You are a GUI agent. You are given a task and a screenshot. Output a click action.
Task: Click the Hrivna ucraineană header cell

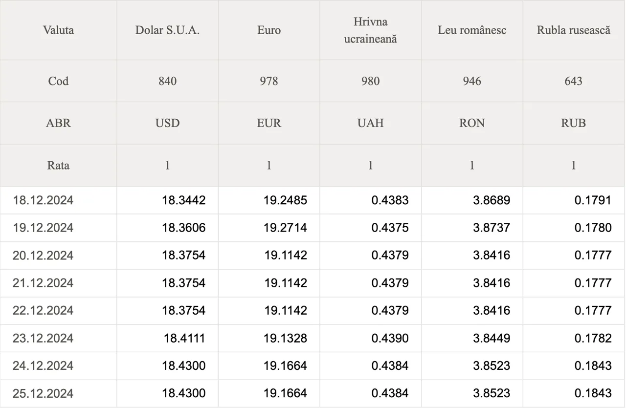point(370,30)
